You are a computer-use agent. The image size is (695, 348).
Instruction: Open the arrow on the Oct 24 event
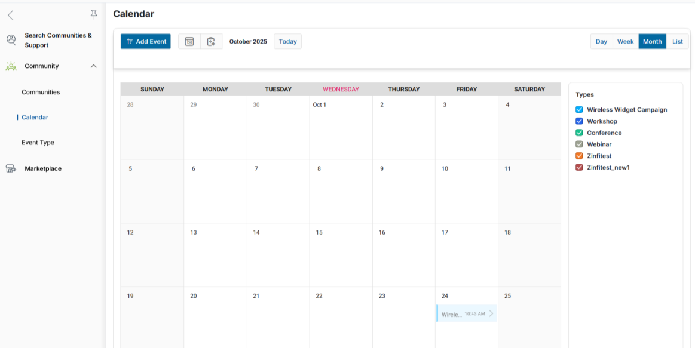[491, 313]
